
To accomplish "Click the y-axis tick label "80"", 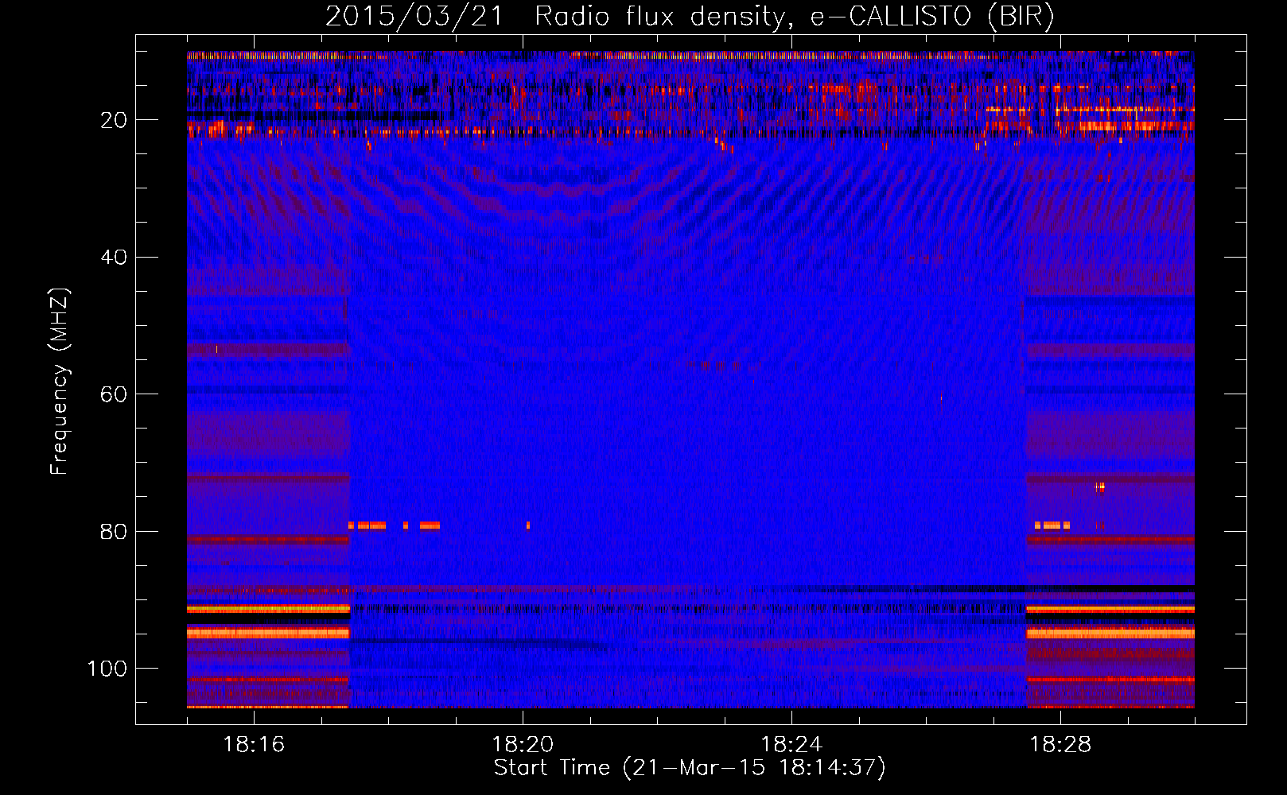I will click(114, 532).
